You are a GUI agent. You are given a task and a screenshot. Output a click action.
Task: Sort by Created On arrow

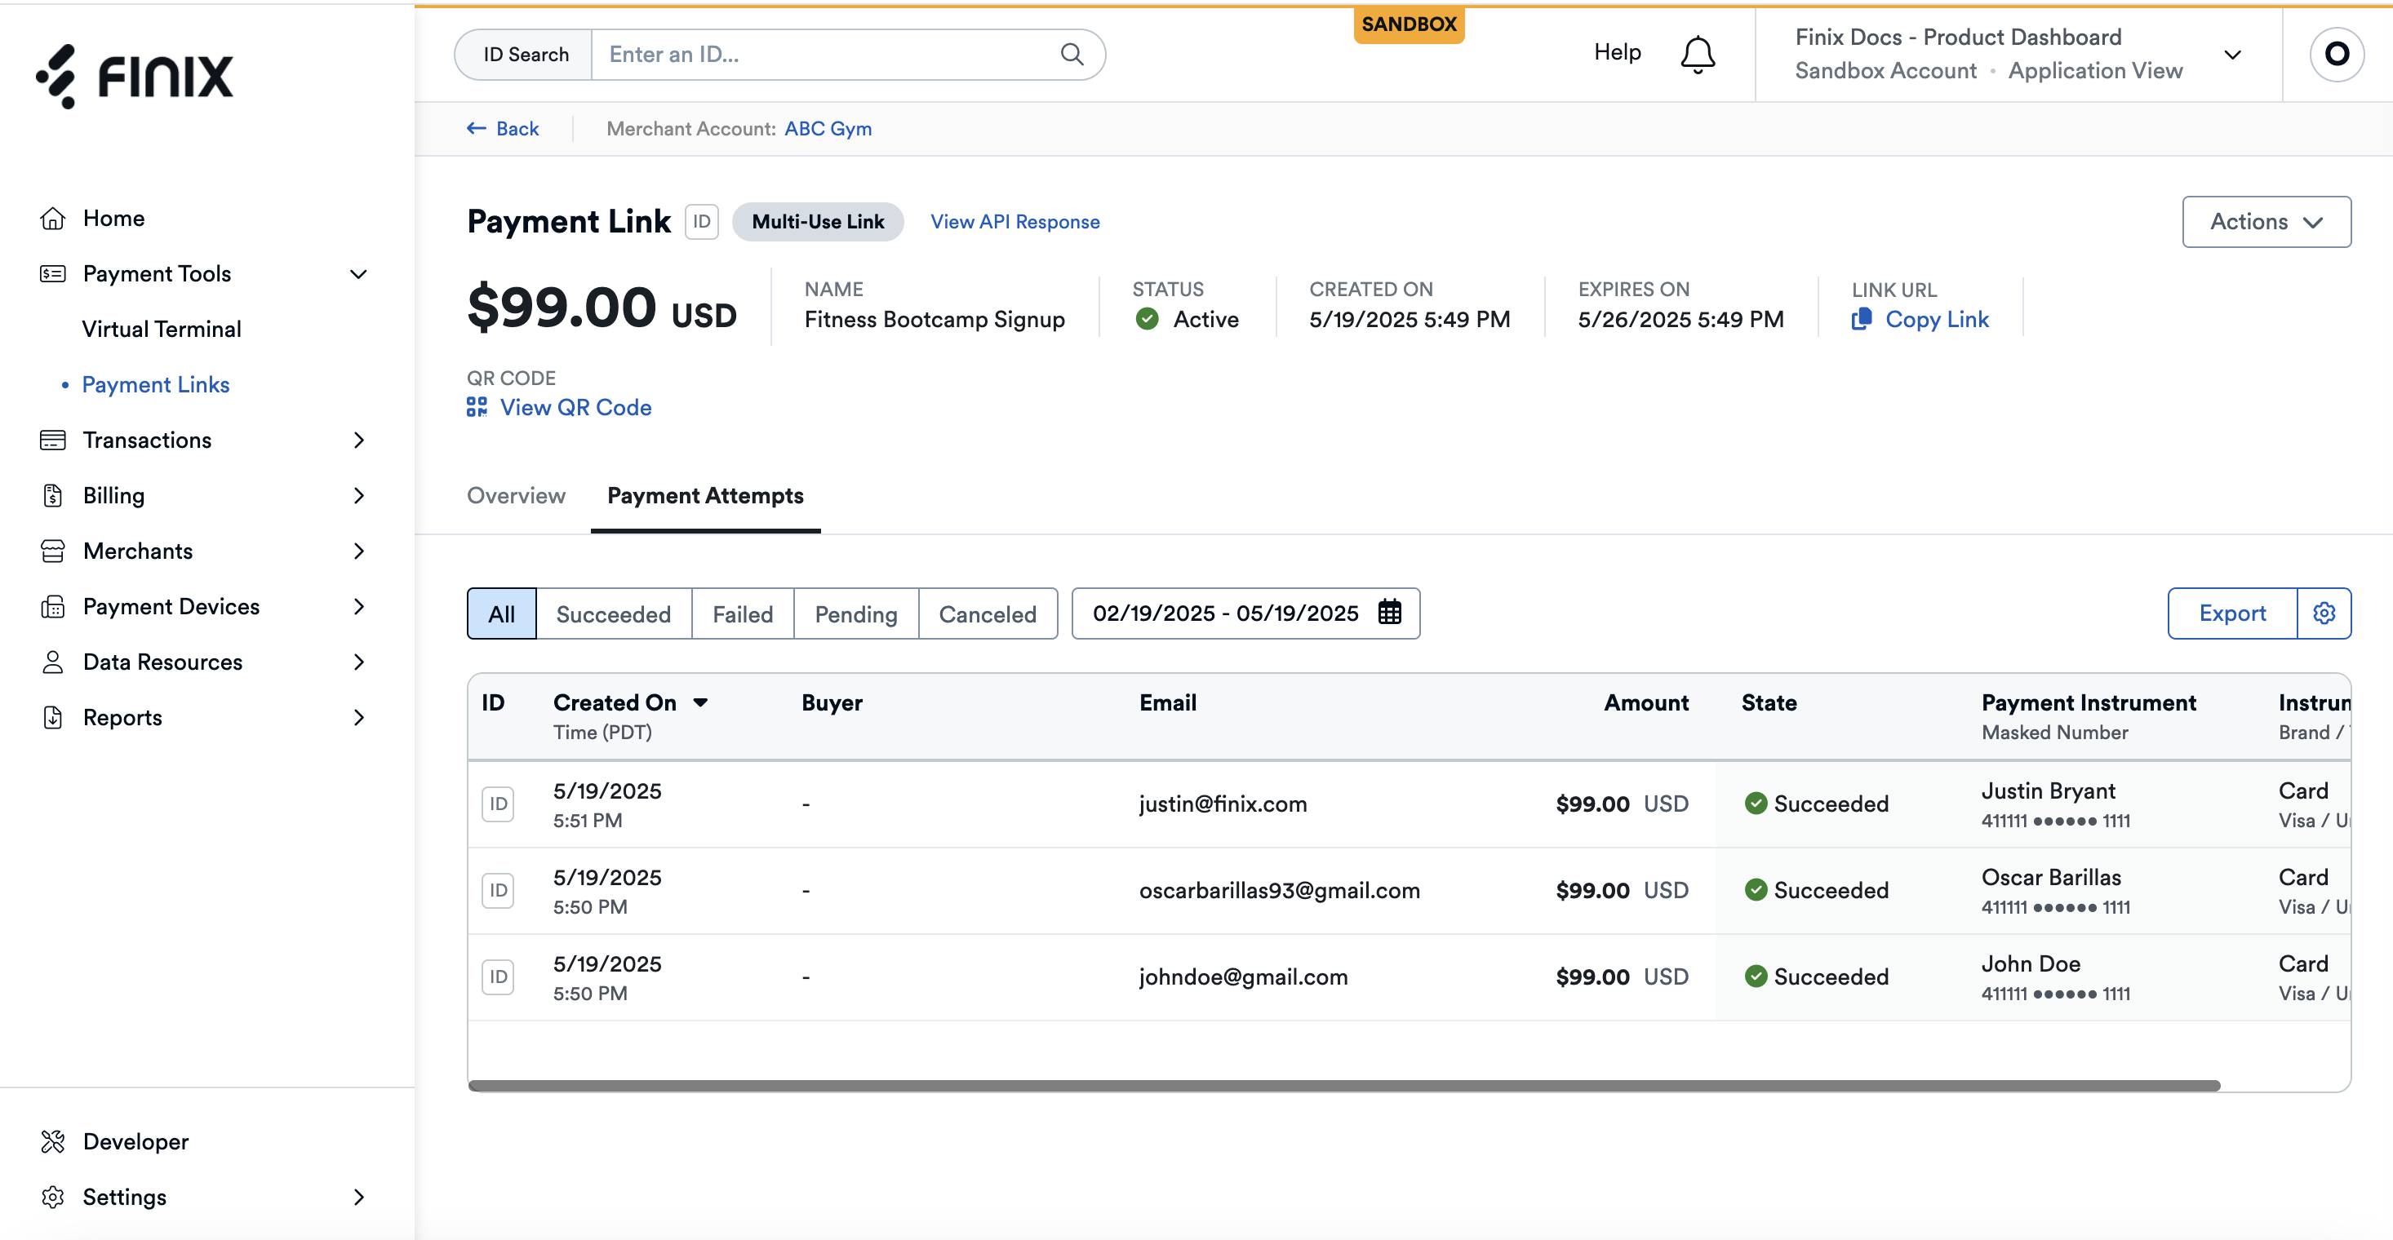700,703
